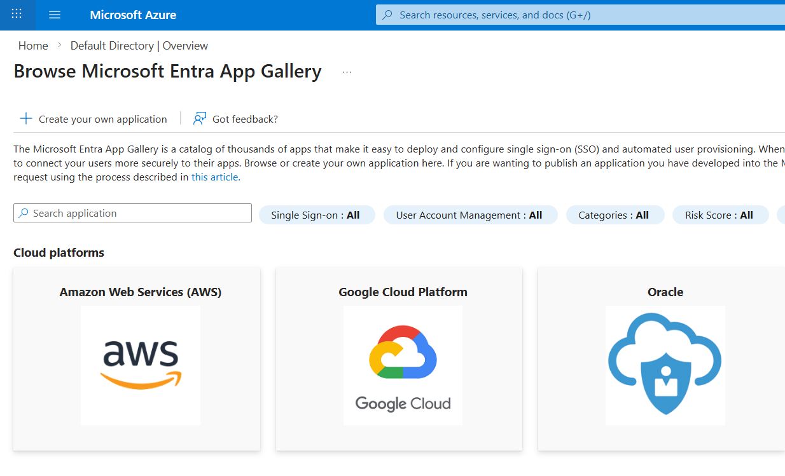Click the Microsoft Azure home title
The width and height of the screenshot is (785, 476).
133,15
